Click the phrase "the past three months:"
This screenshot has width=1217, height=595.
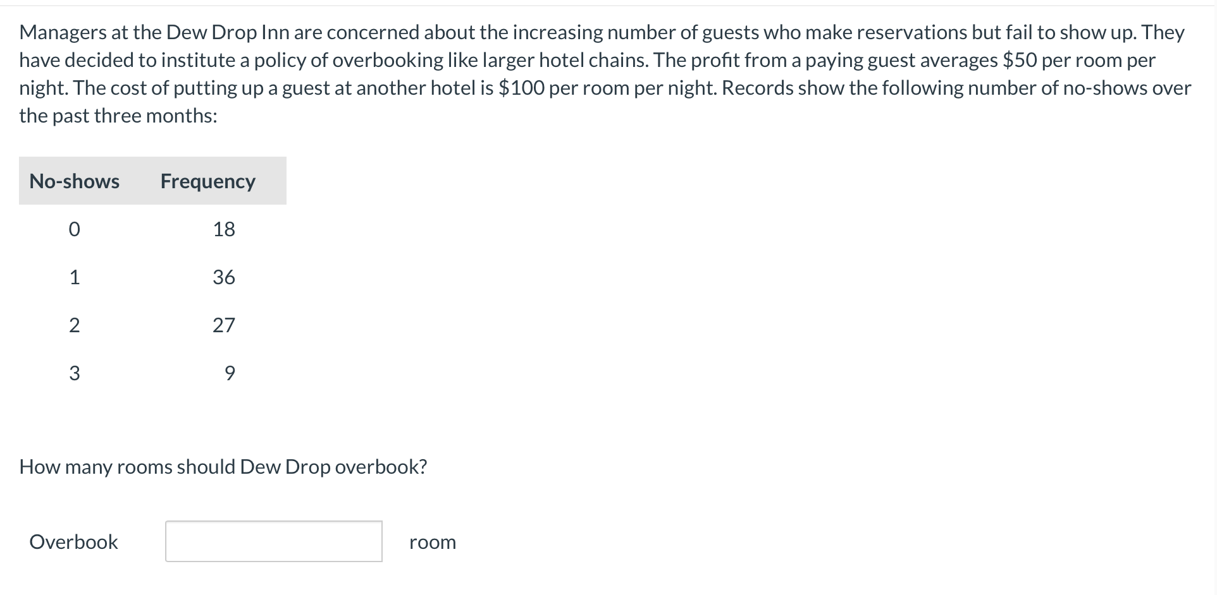[x=118, y=116]
